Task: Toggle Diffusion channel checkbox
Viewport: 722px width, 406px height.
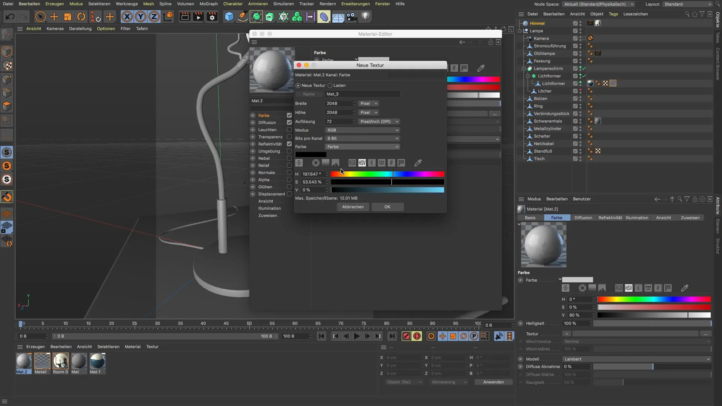Action: point(289,123)
